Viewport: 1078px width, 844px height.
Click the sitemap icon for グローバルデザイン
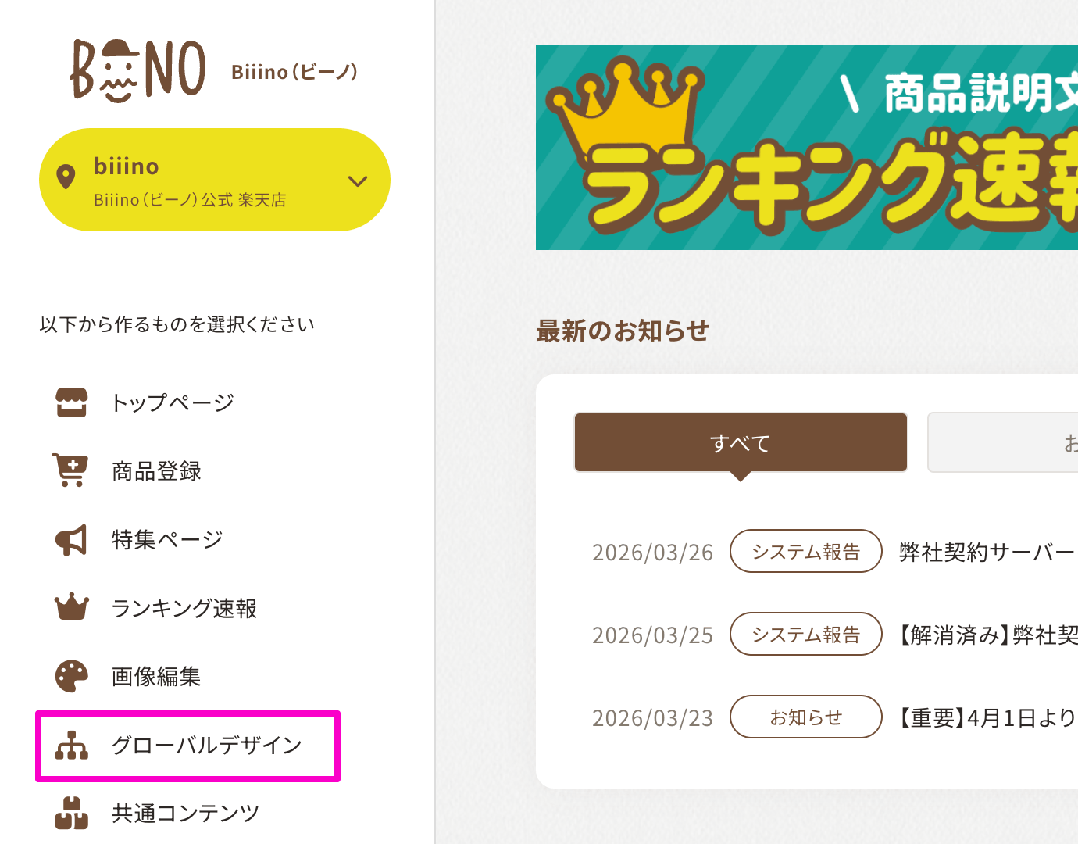click(x=72, y=746)
